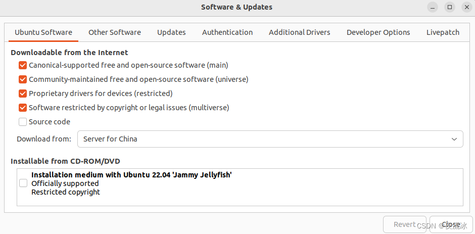Click 'Downloadable from the Internet' heading

[x=69, y=53]
